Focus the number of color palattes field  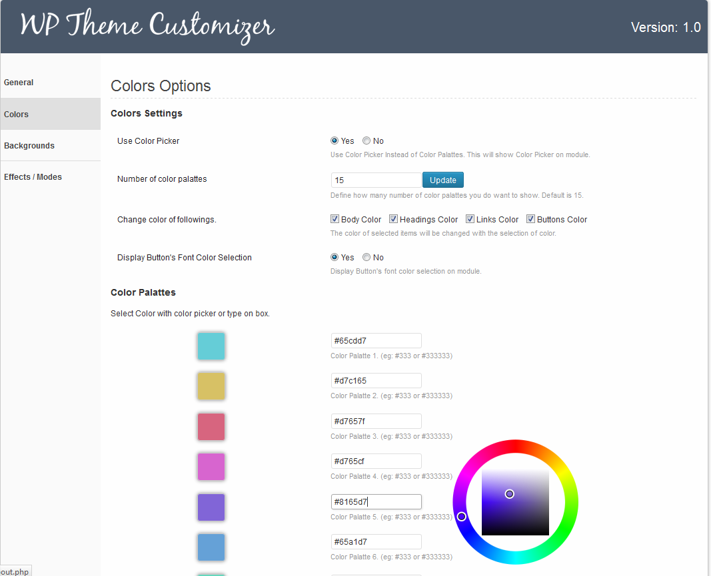tap(376, 180)
